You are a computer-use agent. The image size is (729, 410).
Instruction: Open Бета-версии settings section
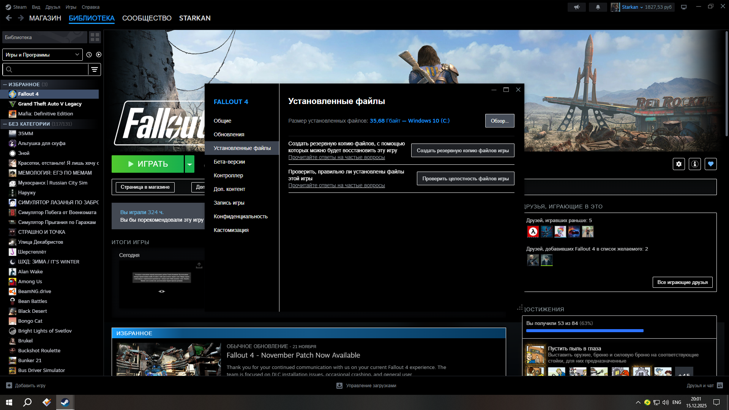pos(242,162)
